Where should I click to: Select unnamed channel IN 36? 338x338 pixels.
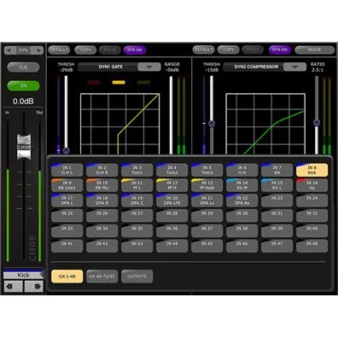(172, 230)
